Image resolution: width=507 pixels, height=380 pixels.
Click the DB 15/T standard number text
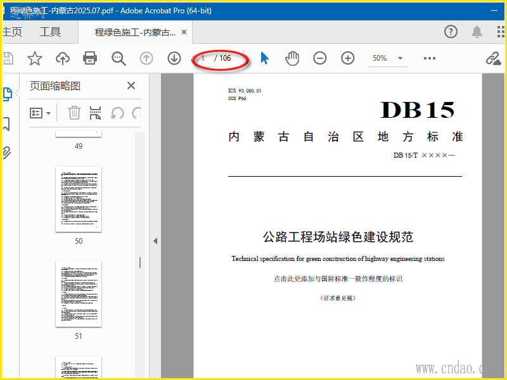(x=424, y=155)
